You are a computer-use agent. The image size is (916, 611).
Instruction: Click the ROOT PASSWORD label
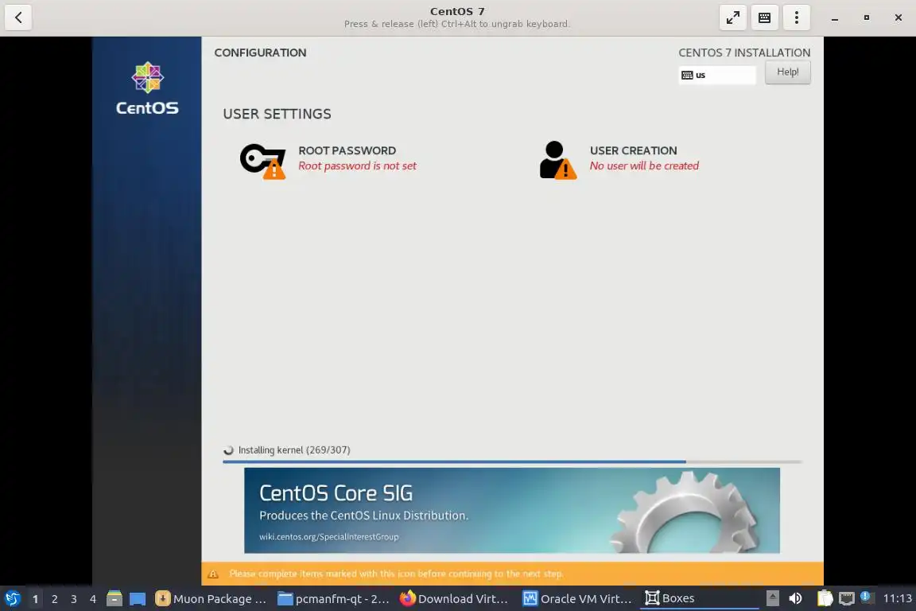(347, 150)
